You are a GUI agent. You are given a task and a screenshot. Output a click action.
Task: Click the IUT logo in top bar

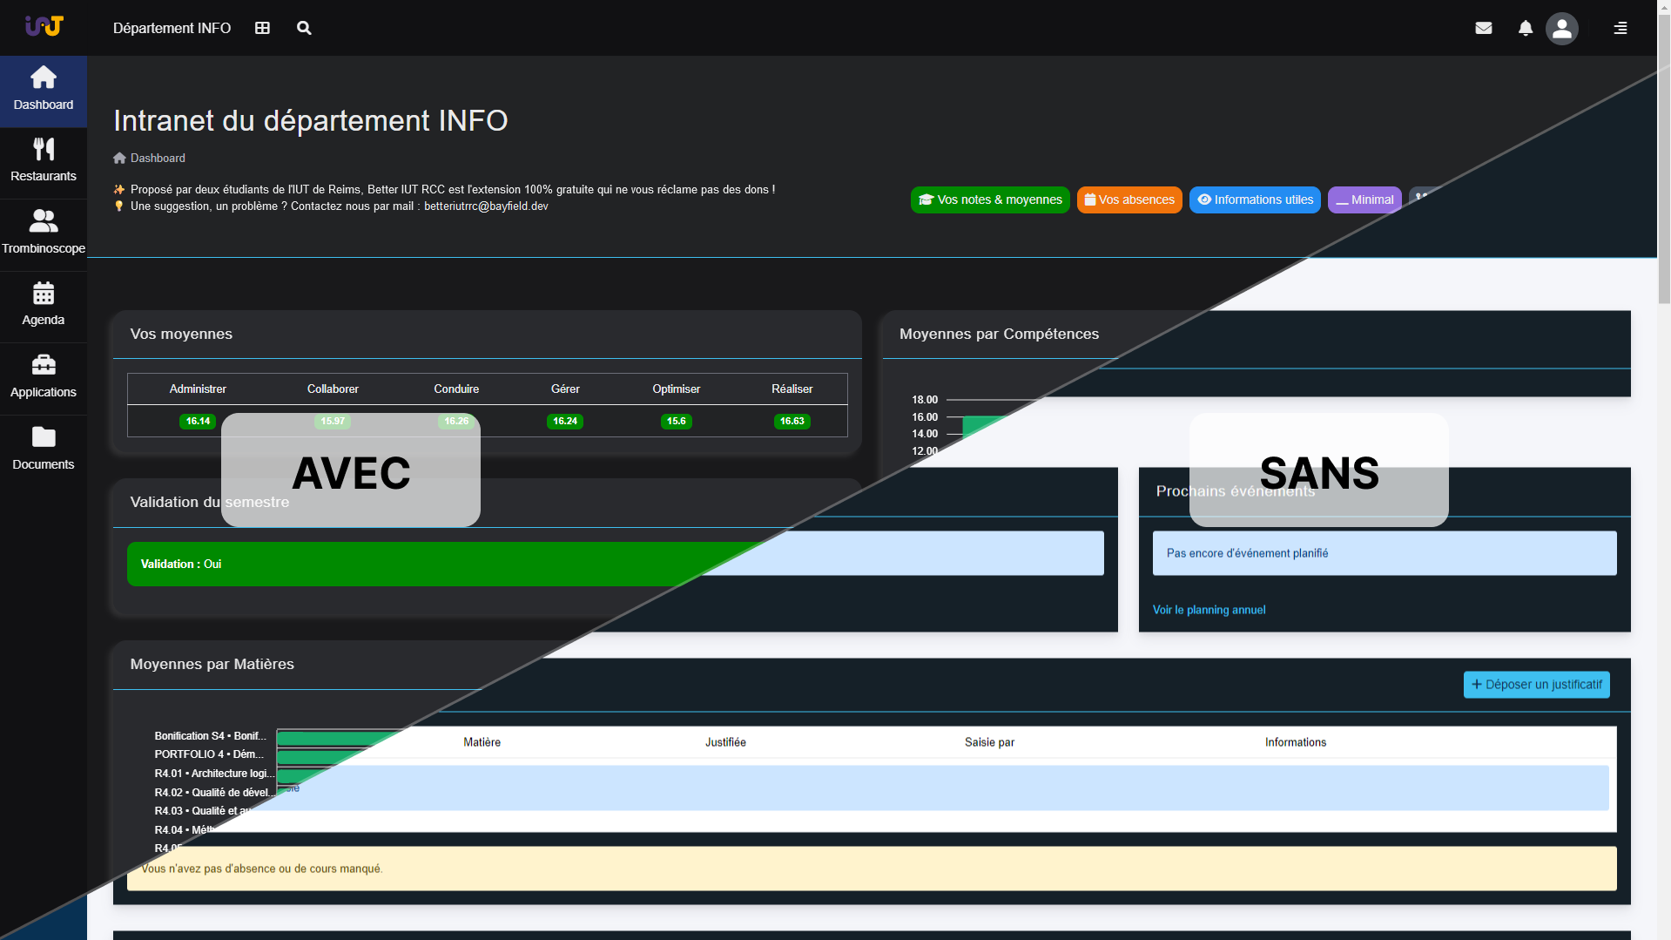click(x=44, y=27)
